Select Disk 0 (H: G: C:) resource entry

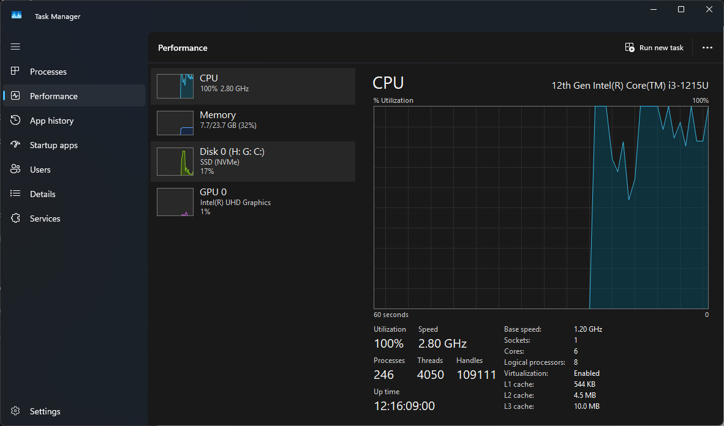point(252,162)
